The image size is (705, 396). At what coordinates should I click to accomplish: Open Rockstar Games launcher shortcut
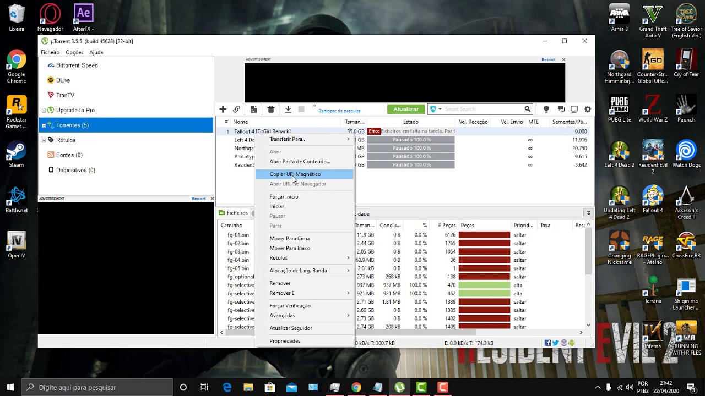tap(17, 113)
